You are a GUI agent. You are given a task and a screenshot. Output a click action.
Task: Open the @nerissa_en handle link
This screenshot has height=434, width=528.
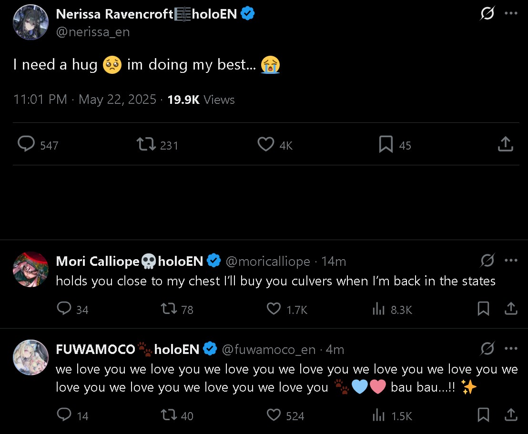click(93, 32)
